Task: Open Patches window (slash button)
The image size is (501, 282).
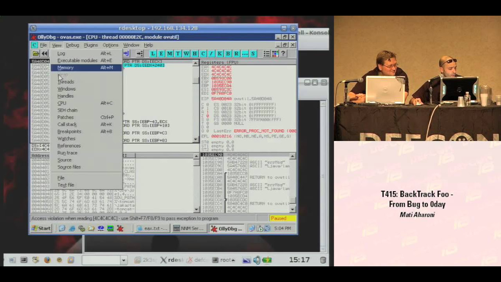Action: coord(211,54)
